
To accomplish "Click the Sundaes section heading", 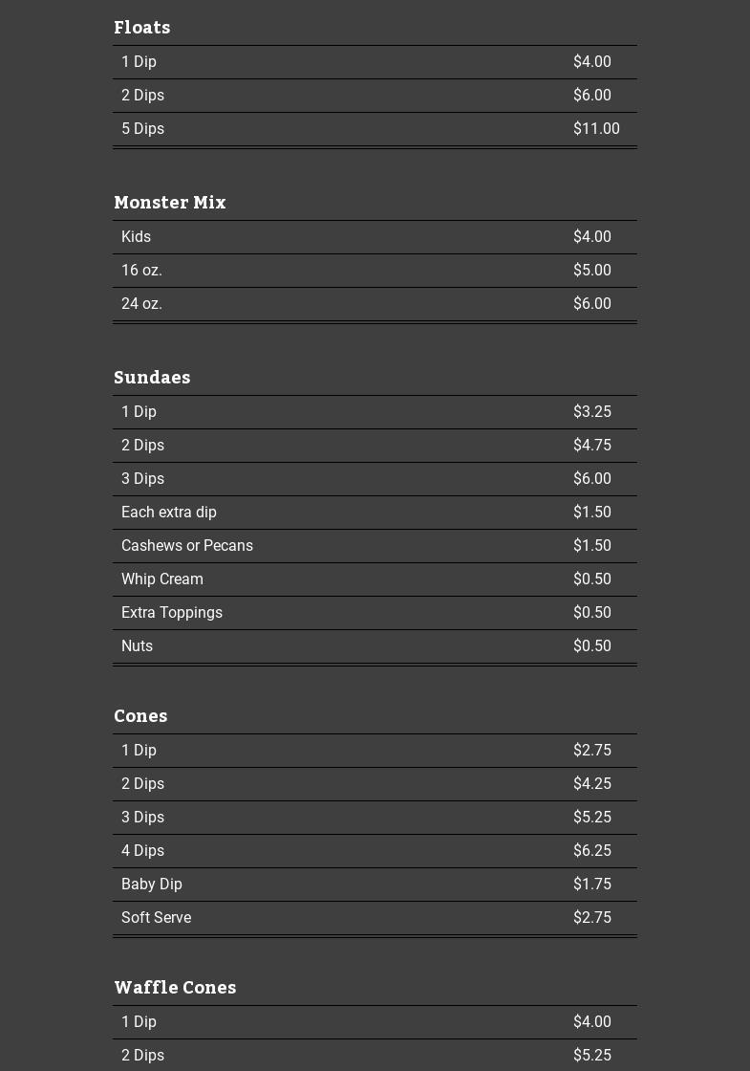I will (x=152, y=377).
